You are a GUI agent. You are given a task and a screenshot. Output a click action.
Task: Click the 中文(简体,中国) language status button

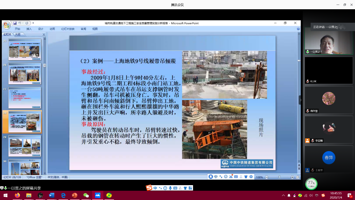pyautogui.click(x=58, y=177)
